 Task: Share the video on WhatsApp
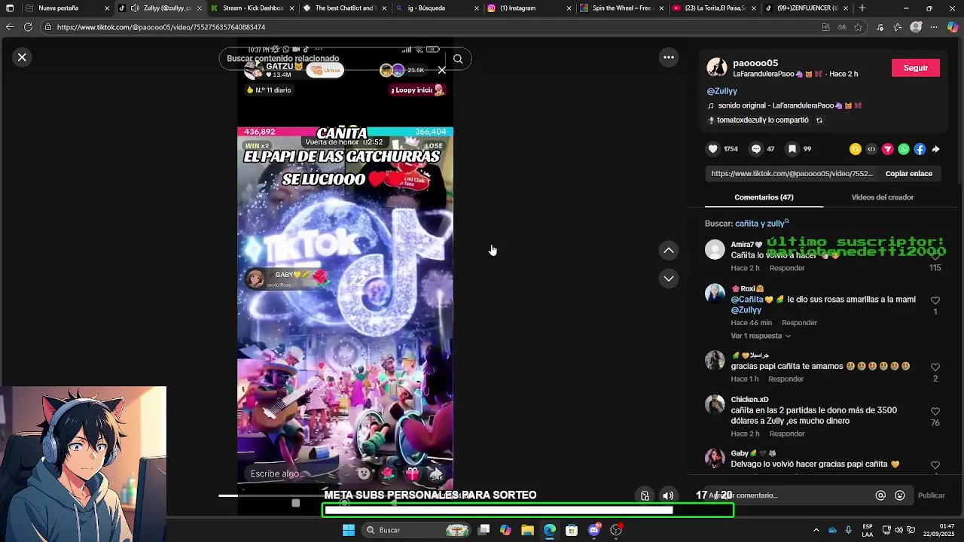[904, 149]
